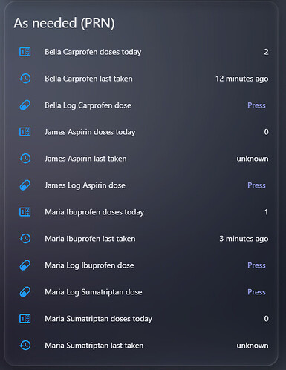Log an Ibuprofen dose for Maria via Press
This screenshot has width=286, height=370.
256,265
